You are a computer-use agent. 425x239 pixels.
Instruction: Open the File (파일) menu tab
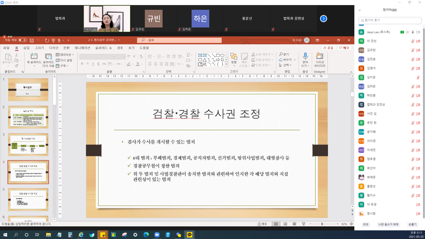pyautogui.click(x=6, y=48)
